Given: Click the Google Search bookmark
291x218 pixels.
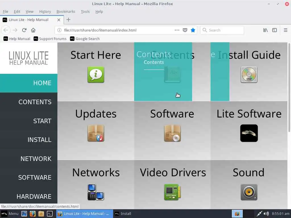Looking at the screenshot, I should pos(85,39).
